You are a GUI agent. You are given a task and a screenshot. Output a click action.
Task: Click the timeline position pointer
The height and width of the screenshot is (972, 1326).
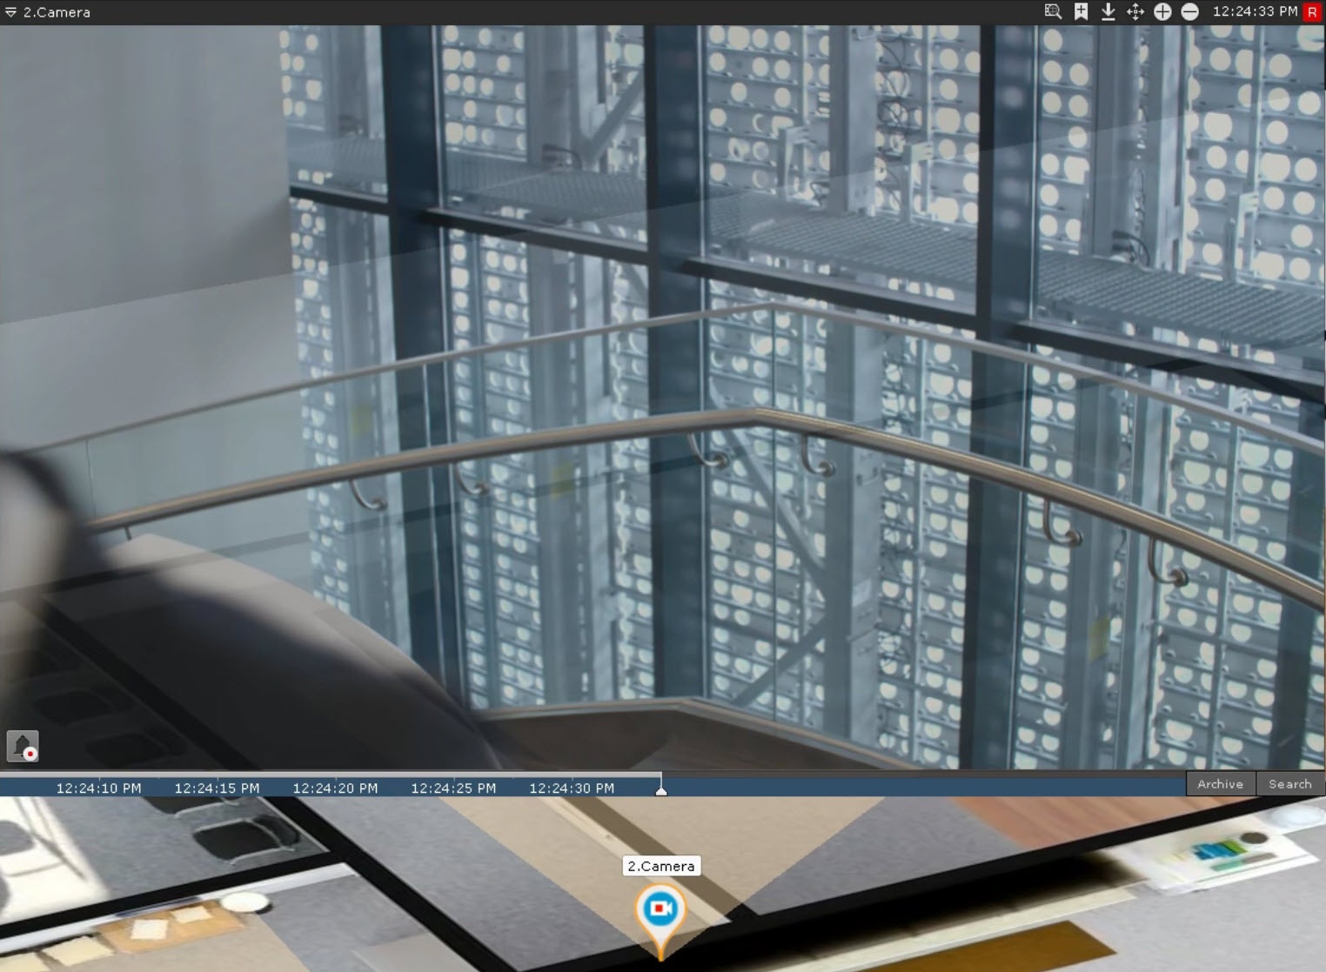click(661, 789)
